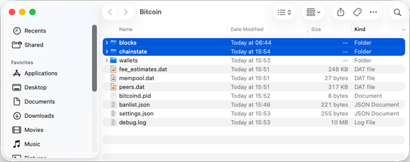The image size is (410, 162).
Task: Click the Desktop sidebar icon
Action: pyautogui.click(x=17, y=88)
